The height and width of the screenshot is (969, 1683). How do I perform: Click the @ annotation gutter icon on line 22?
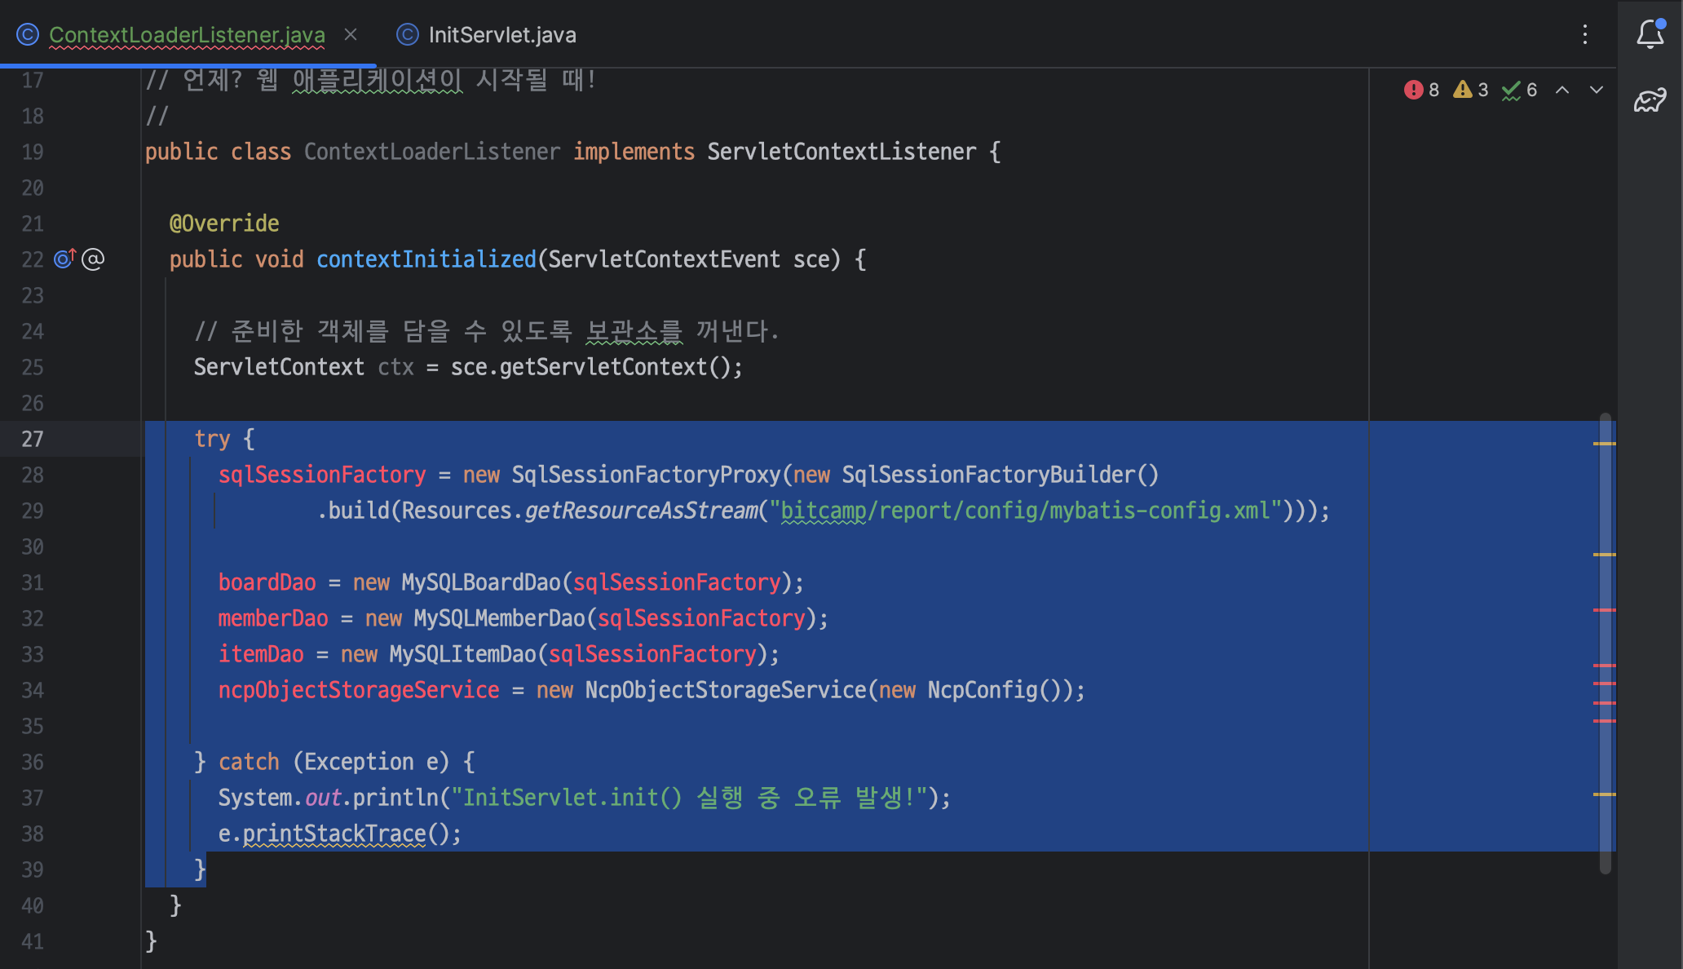click(x=93, y=259)
